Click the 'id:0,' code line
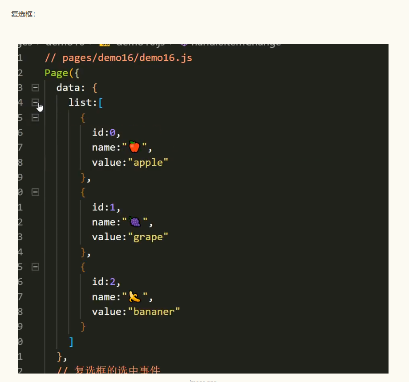This screenshot has height=382, width=409. [x=106, y=132]
